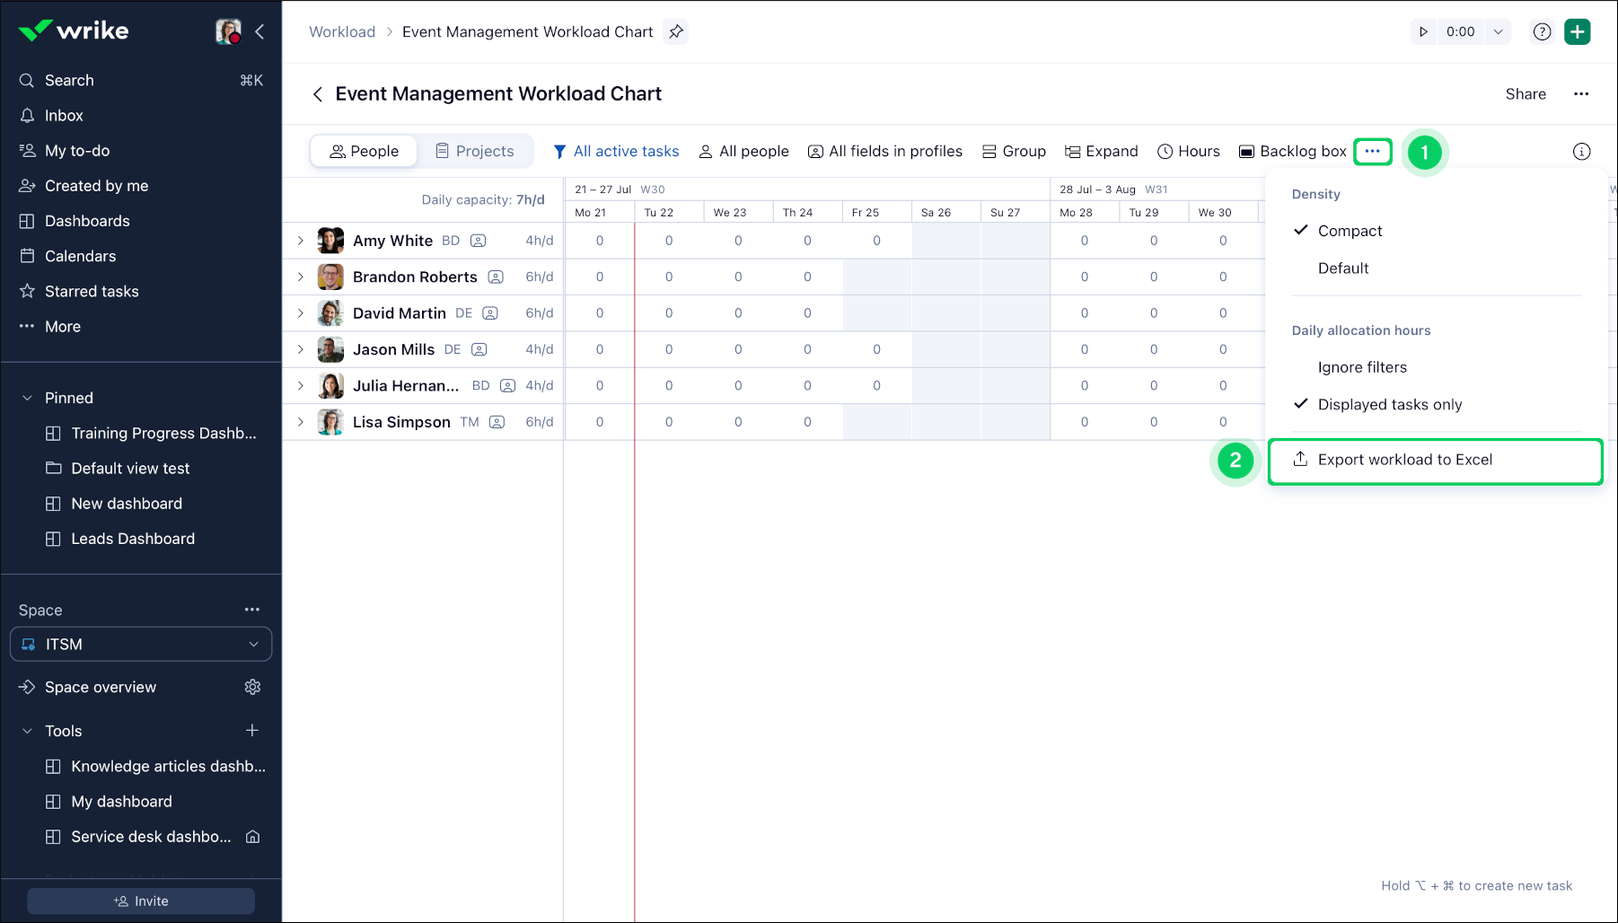Go back using the chart back arrow
The image size is (1618, 923).
[x=317, y=94]
